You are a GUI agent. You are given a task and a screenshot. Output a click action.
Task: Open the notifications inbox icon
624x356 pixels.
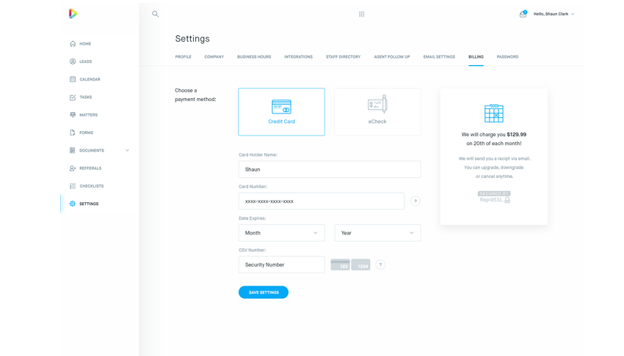pyautogui.click(x=523, y=14)
